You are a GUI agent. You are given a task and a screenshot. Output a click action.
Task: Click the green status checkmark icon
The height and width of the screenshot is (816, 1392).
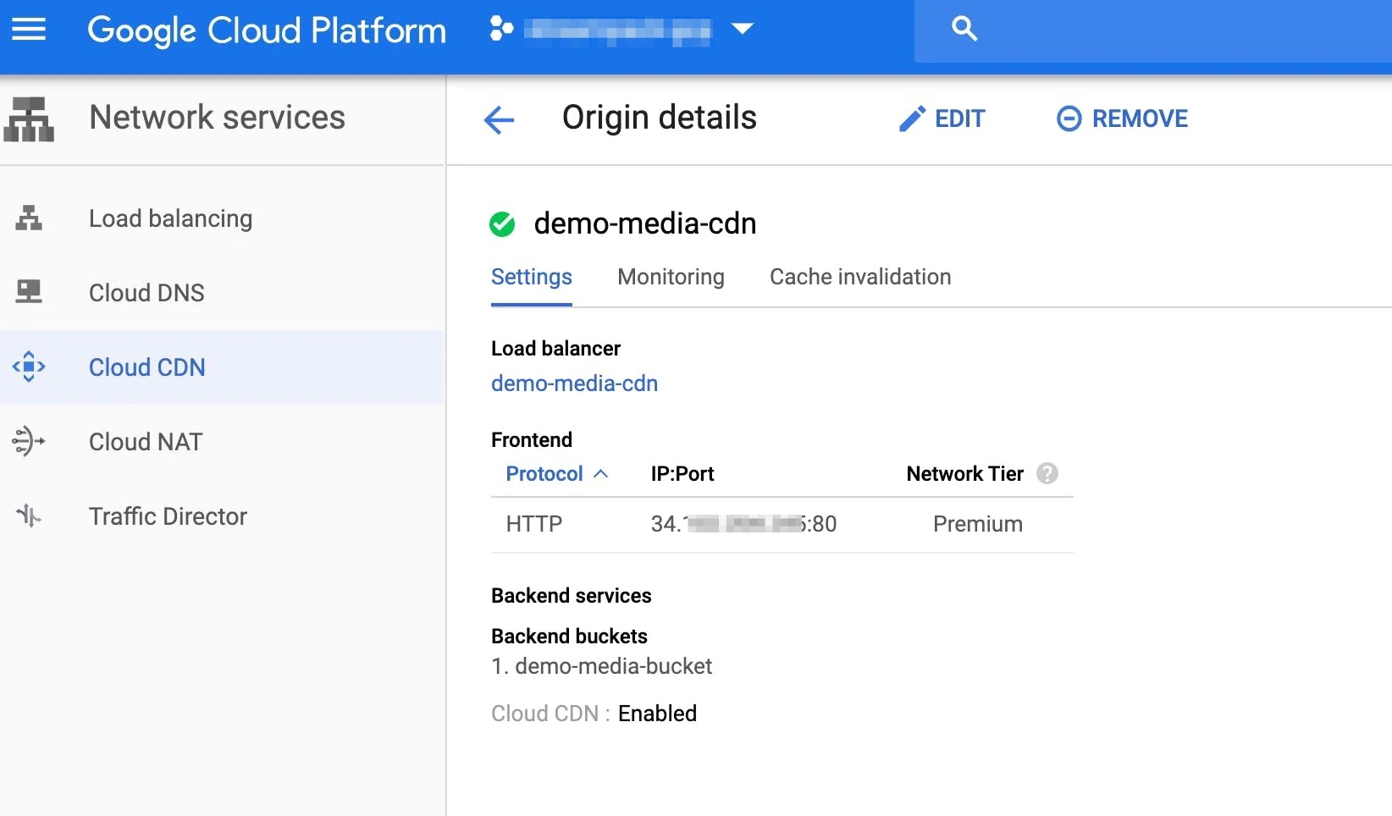[x=502, y=224]
